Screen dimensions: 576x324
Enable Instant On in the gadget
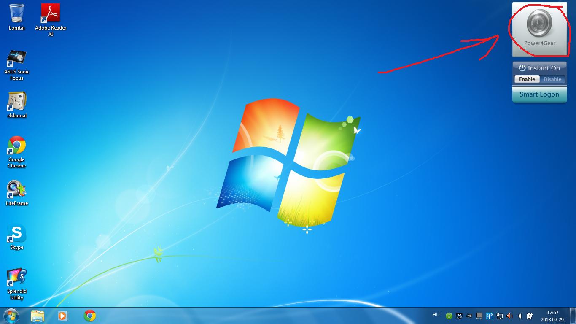pos(527,79)
